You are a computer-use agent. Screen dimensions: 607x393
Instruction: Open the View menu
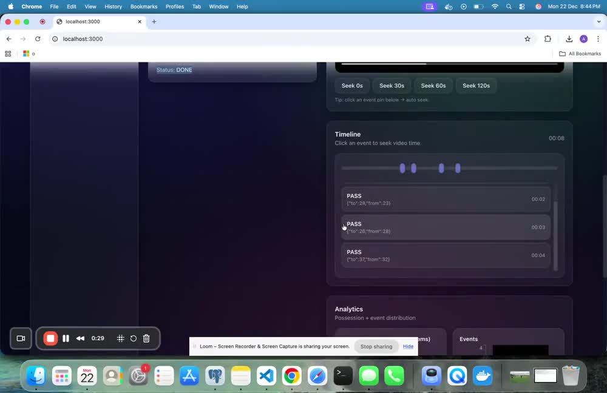point(90,7)
